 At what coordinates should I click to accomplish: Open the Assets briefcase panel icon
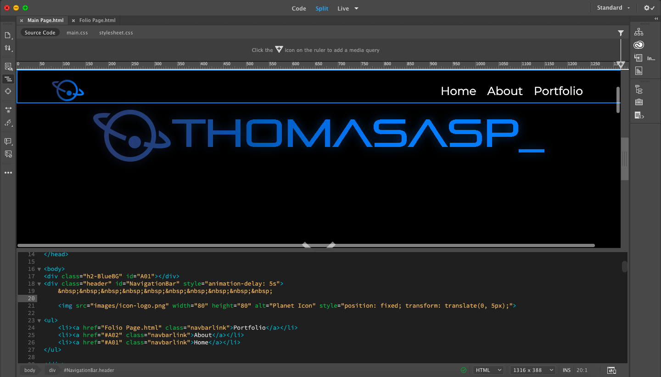tap(639, 102)
